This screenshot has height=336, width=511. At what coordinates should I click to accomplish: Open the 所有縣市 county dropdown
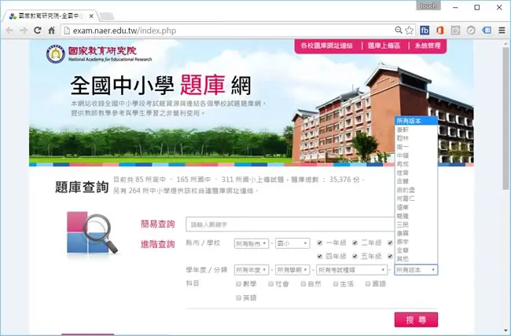coord(252,243)
